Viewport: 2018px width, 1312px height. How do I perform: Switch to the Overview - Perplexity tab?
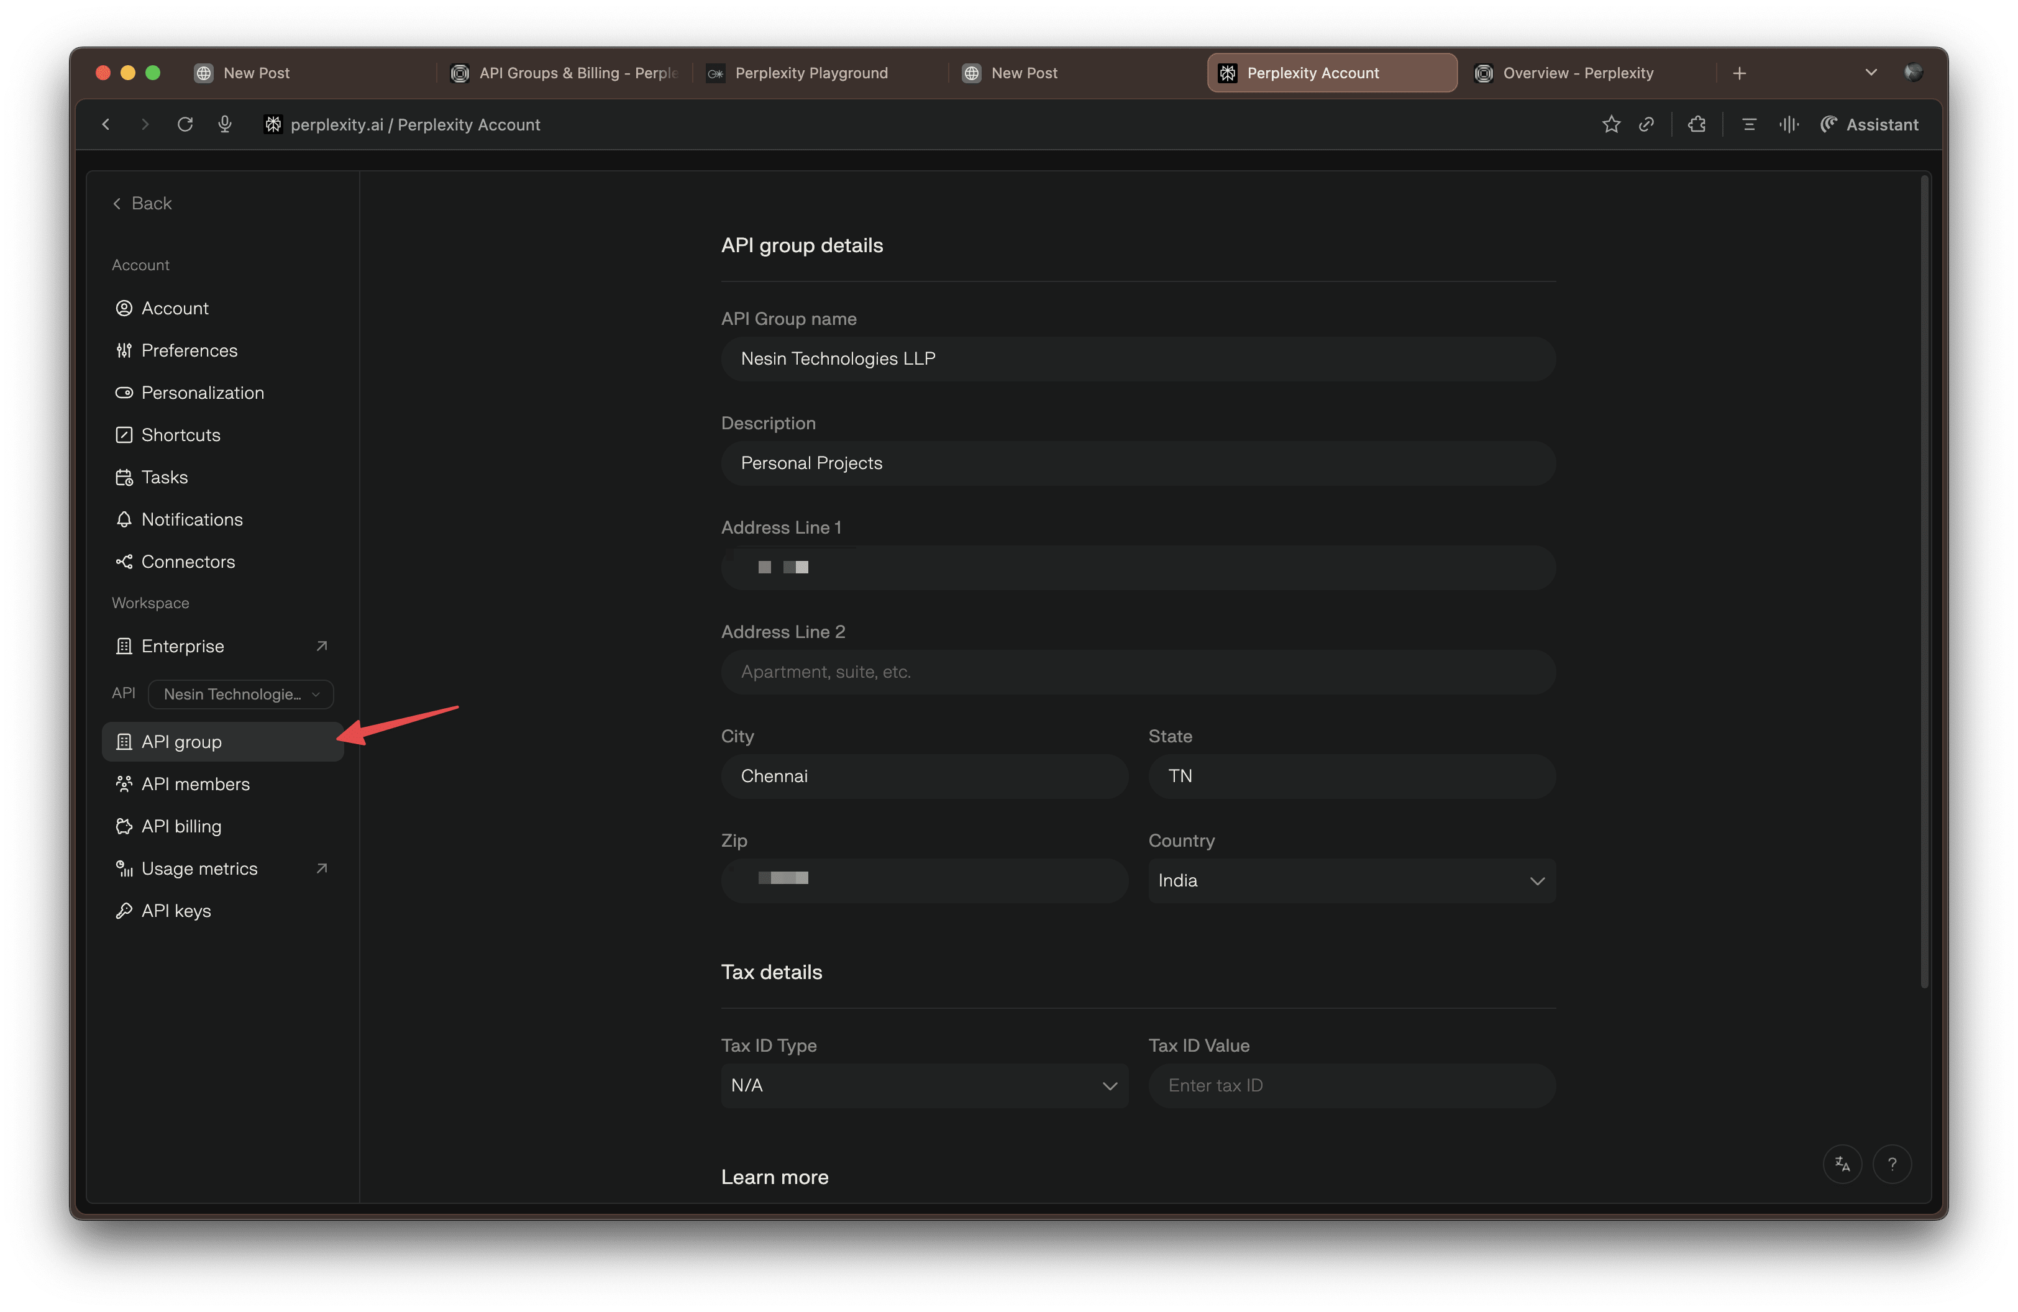(x=1587, y=73)
